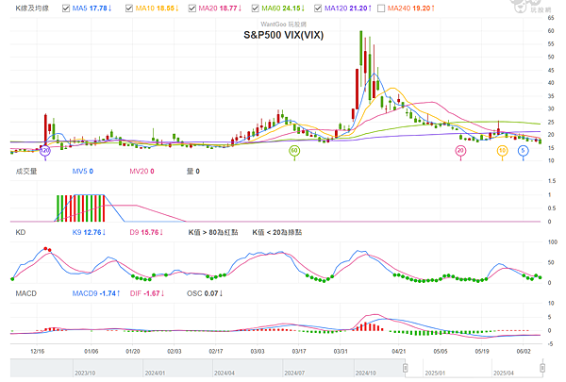Click the 2023/10 area in timeline navigator
Screen dimensions: 566x382
[x=85, y=373]
